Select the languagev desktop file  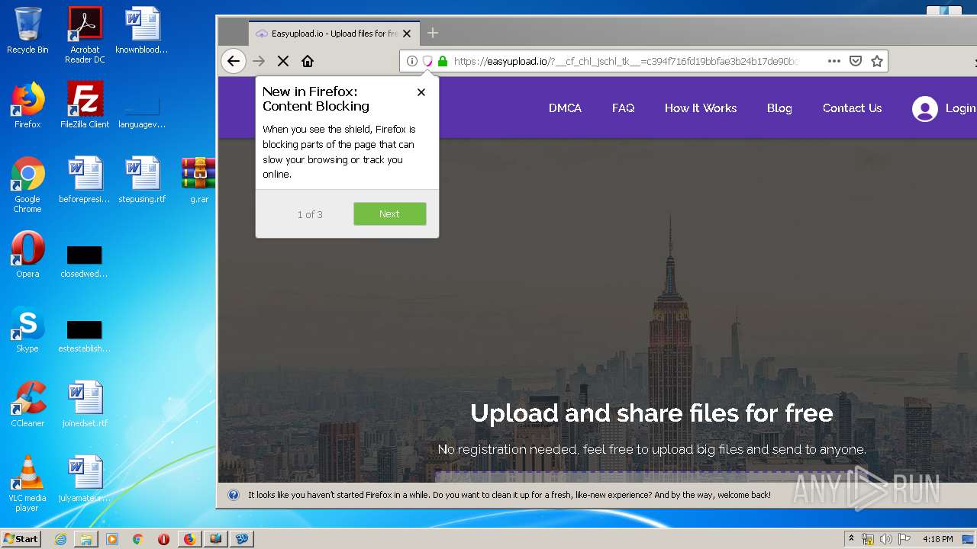coord(142,111)
